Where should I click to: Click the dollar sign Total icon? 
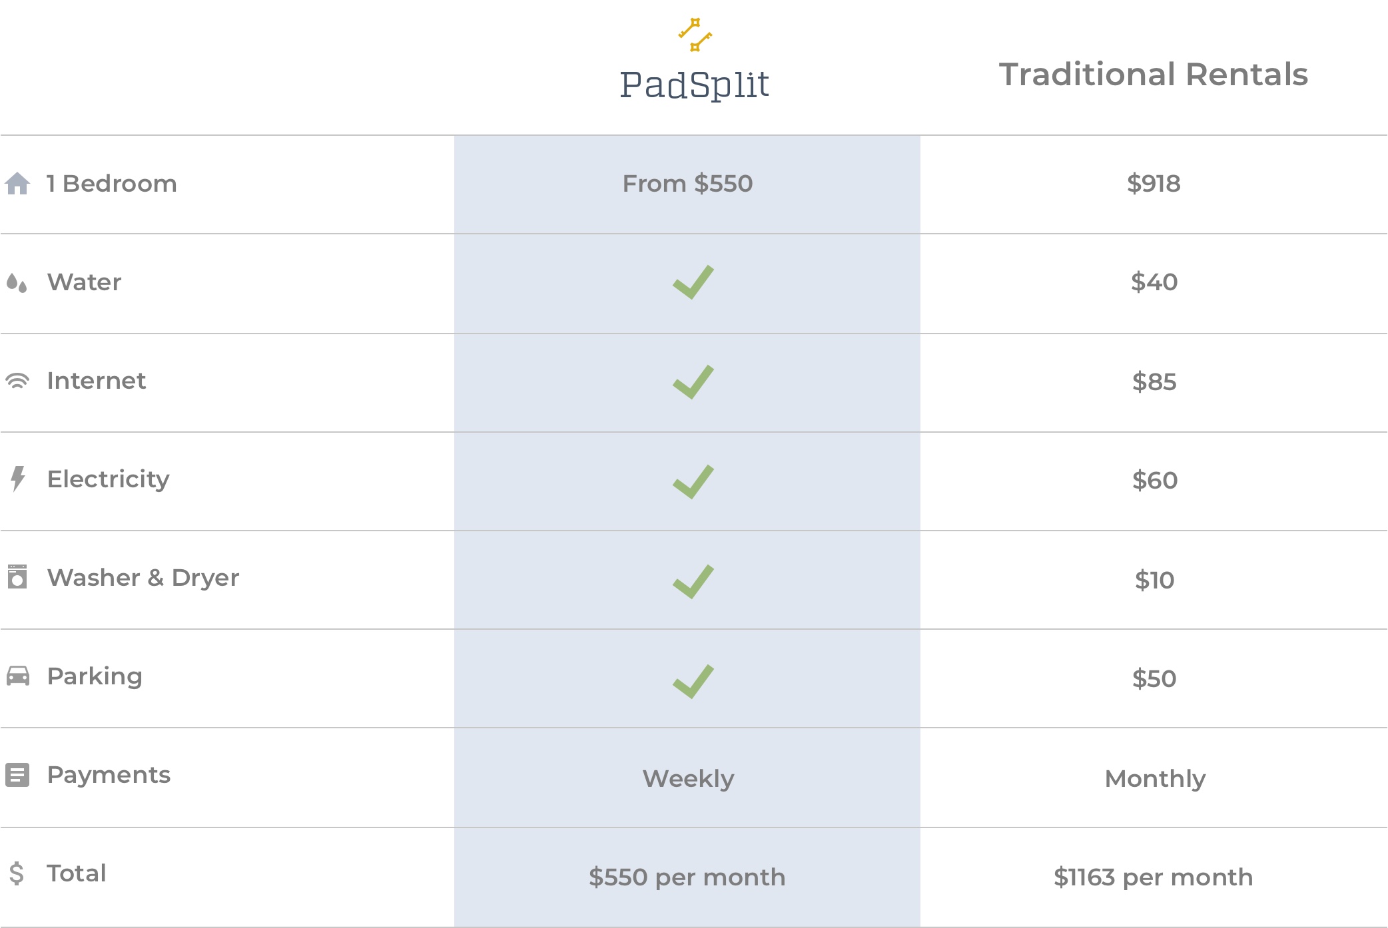coord(17,873)
